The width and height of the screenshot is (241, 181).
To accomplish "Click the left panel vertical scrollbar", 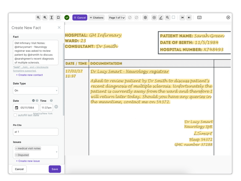I will [64, 79].
